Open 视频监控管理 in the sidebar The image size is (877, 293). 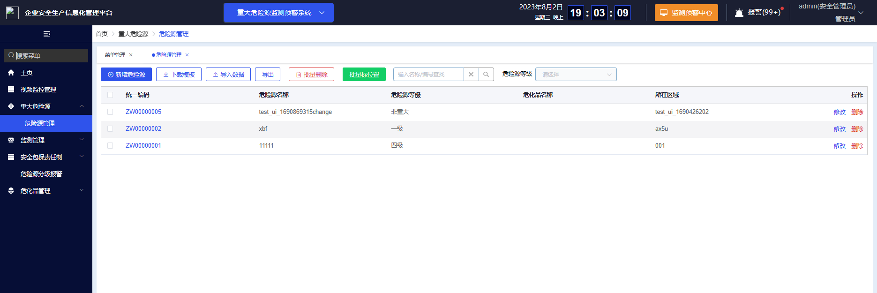coord(46,90)
